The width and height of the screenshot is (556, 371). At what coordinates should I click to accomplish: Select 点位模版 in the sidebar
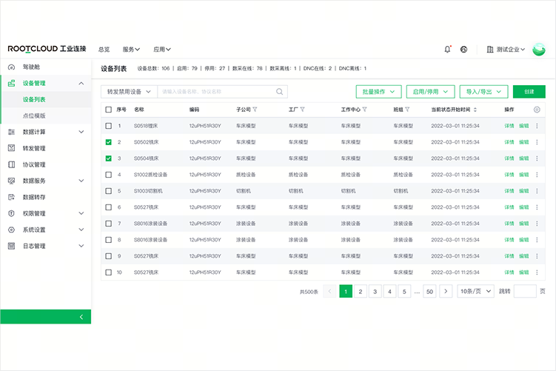pyautogui.click(x=34, y=116)
